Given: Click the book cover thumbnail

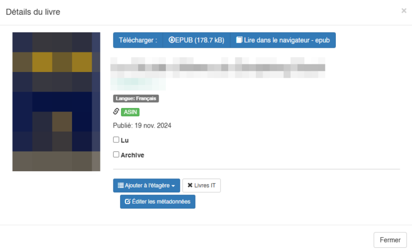Looking at the screenshot, I should [x=56, y=102].
